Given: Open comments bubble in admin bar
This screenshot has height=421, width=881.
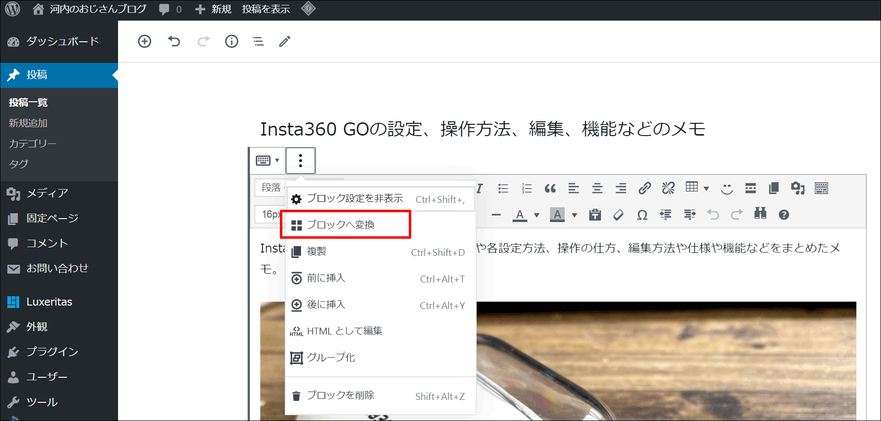Looking at the screenshot, I should pyautogui.click(x=170, y=9).
